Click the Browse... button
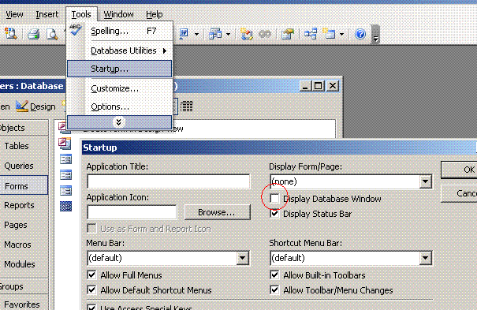The width and height of the screenshot is (477, 310). coord(217,212)
